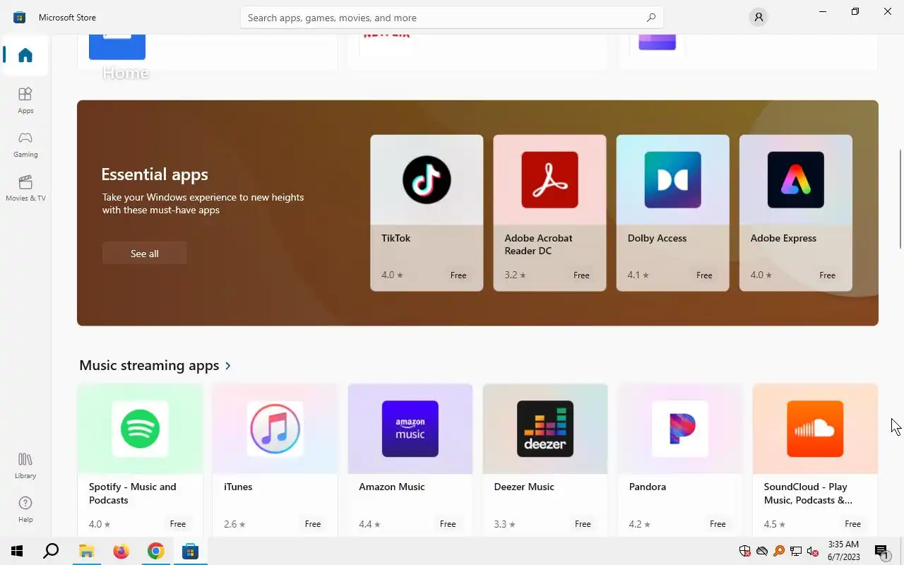Click the Dolby Access Free label

click(x=704, y=275)
